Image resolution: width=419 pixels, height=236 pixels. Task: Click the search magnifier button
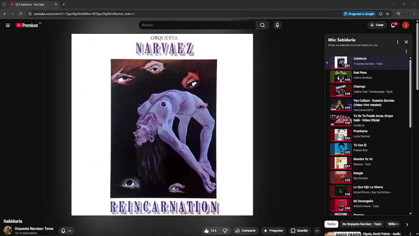click(263, 25)
